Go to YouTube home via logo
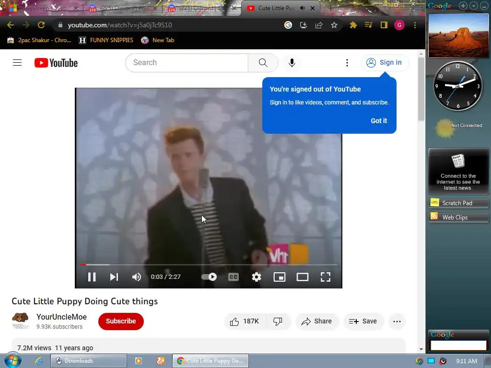The width and height of the screenshot is (491, 368). 56,63
